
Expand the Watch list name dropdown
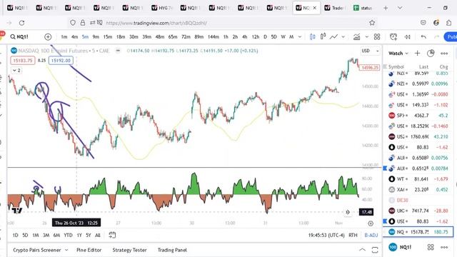coord(398,54)
